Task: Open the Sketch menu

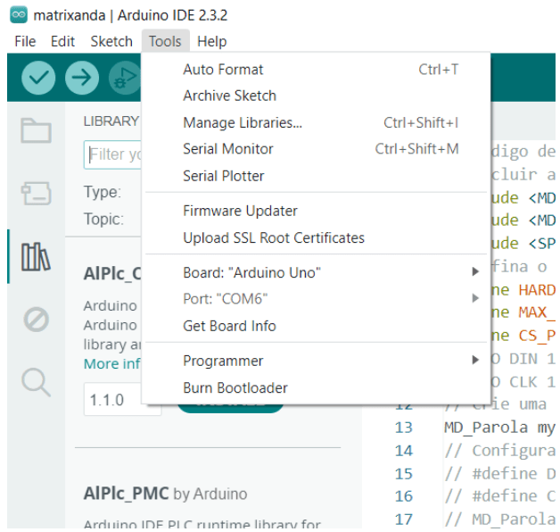Action: tap(111, 41)
